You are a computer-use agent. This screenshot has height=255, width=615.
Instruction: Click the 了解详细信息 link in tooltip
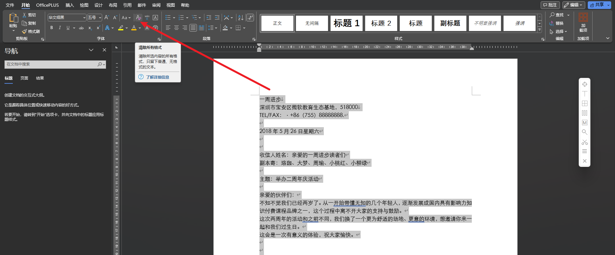(158, 77)
